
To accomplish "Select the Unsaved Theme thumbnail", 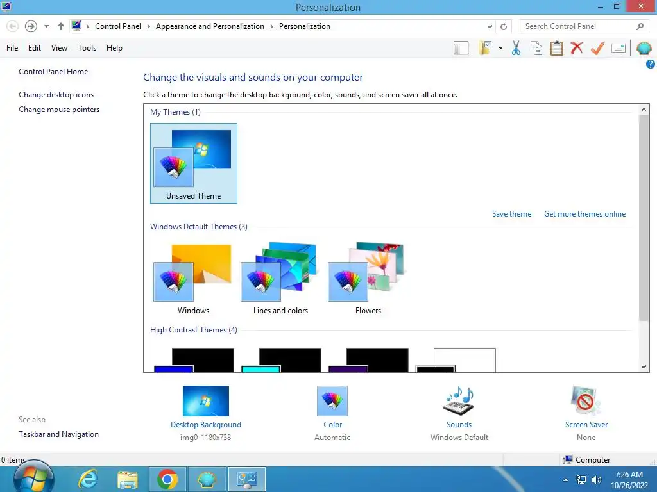I will tap(194, 163).
